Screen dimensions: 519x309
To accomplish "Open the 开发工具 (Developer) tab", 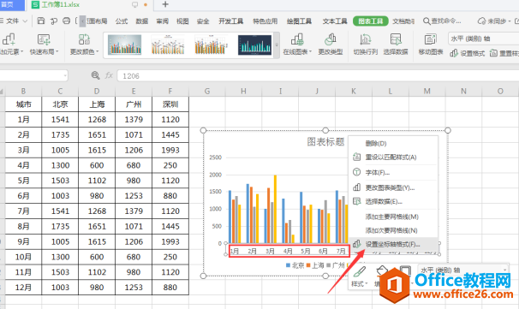I will pos(230,21).
